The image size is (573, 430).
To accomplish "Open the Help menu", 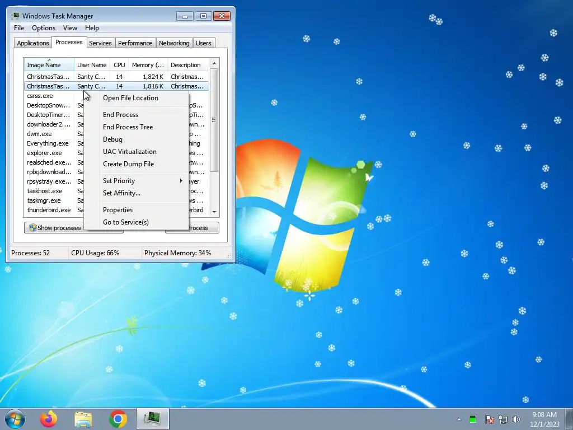I will [92, 28].
